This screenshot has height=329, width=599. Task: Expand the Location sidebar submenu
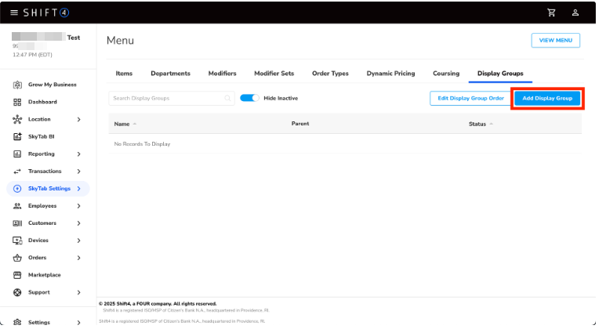[x=78, y=119]
